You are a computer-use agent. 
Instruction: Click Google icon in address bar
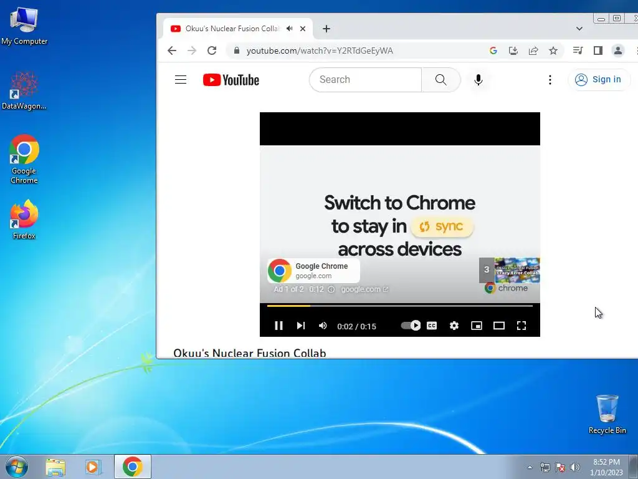[x=493, y=51]
